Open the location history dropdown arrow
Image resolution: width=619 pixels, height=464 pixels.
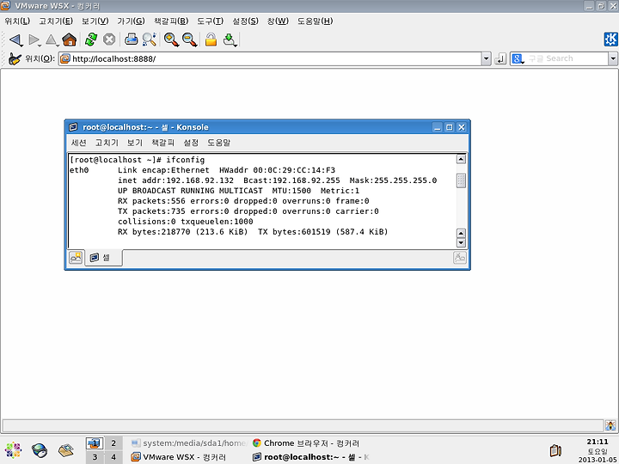coord(487,58)
